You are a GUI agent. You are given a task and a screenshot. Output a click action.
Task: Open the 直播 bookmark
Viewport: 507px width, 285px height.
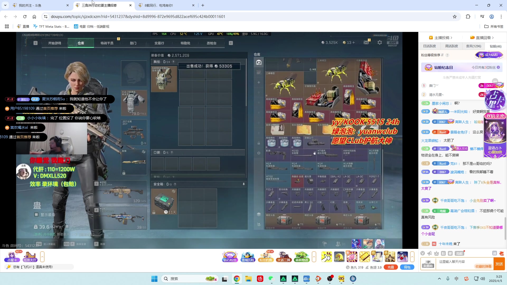click(23, 26)
